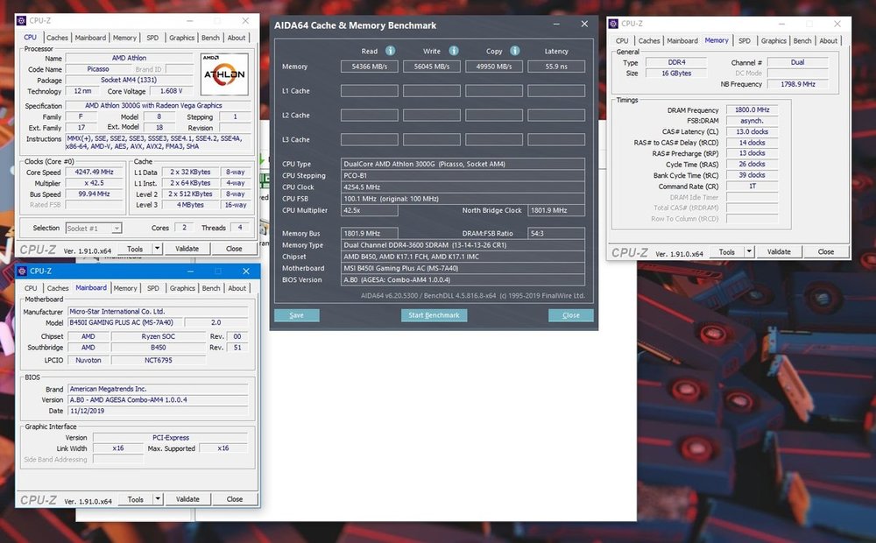The image size is (876, 543).
Task: Click Validate in CPU-Z Memory window
Action: (779, 251)
